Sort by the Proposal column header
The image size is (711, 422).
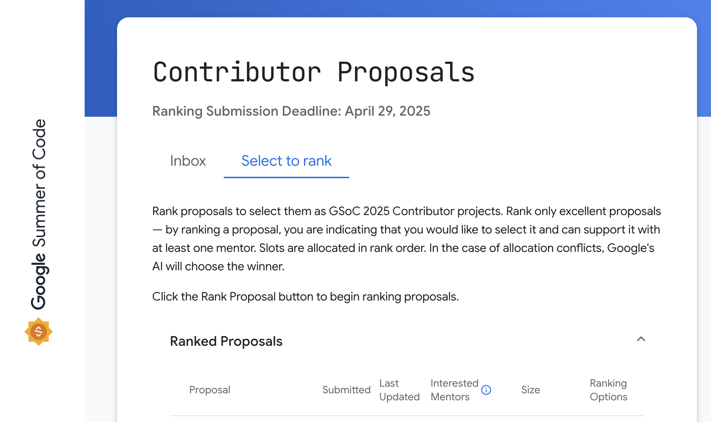pyautogui.click(x=209, y=390)
